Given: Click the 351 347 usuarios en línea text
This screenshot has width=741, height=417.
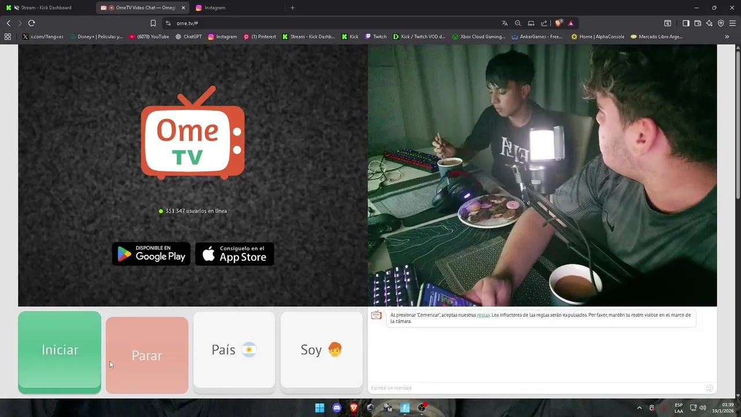Looking at the screenshot, I should coord(196,211).
